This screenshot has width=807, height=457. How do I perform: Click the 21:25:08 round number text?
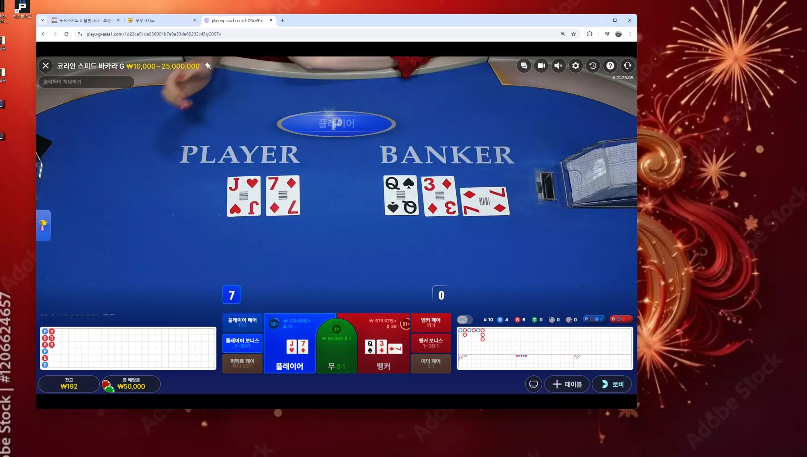point(623,78)
